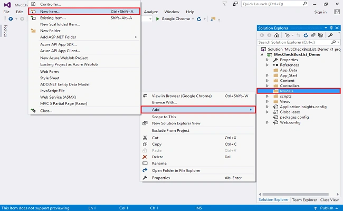Click the Properties wrench icon in Solution Explorer toolbar
Screen dimensions: 343x211
[x=330, y=35]
